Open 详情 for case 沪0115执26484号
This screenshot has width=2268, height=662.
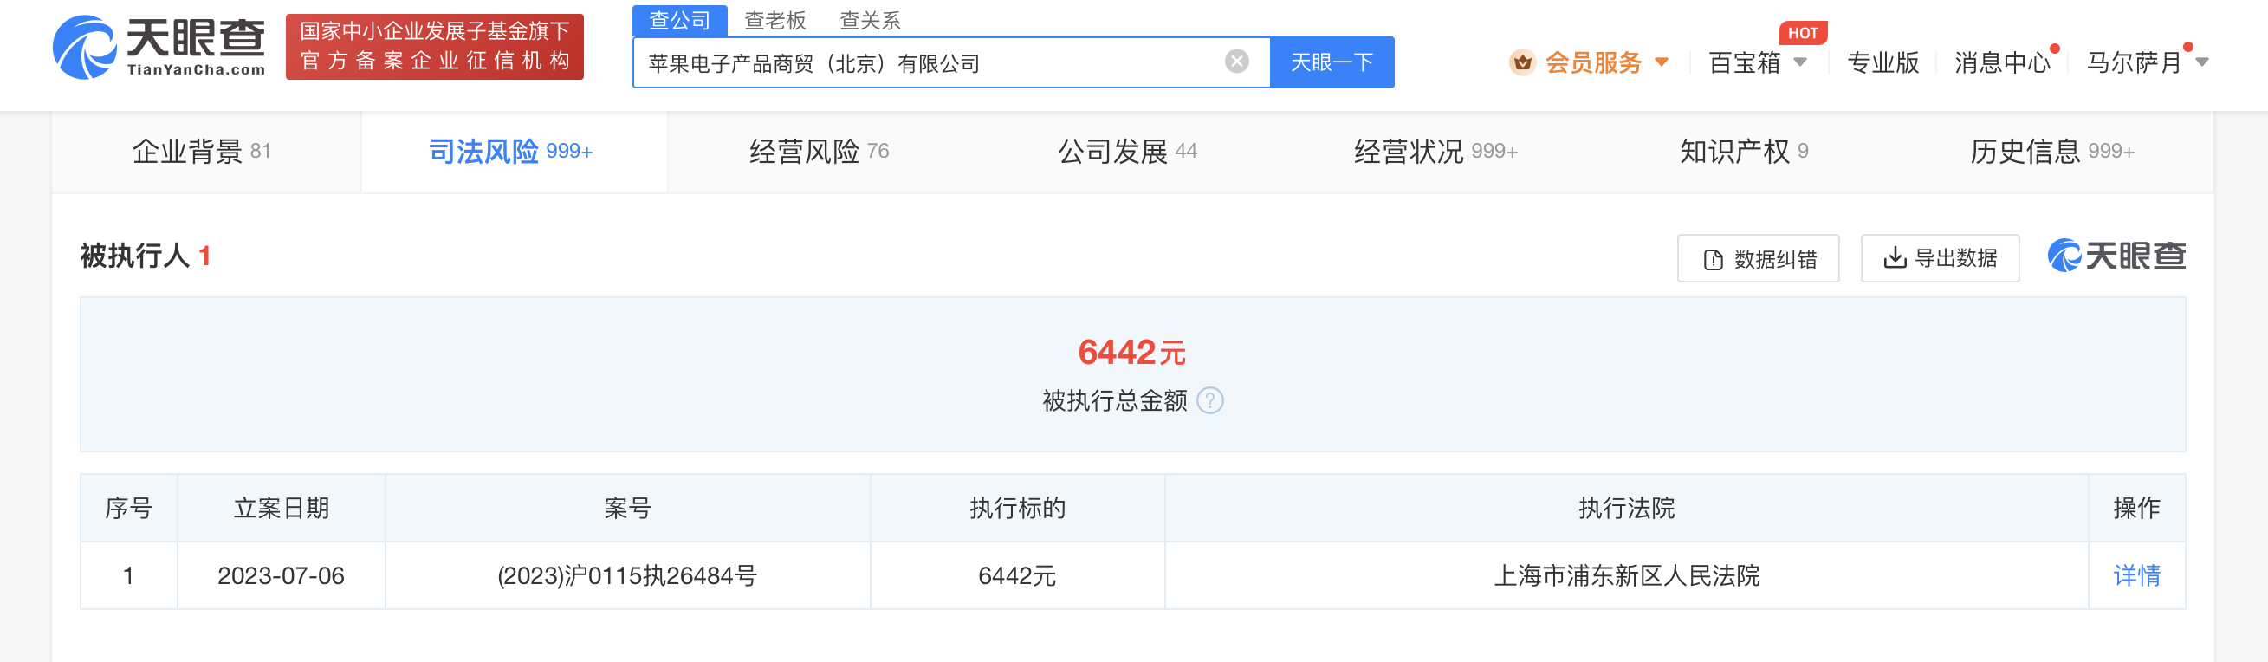2136,575
